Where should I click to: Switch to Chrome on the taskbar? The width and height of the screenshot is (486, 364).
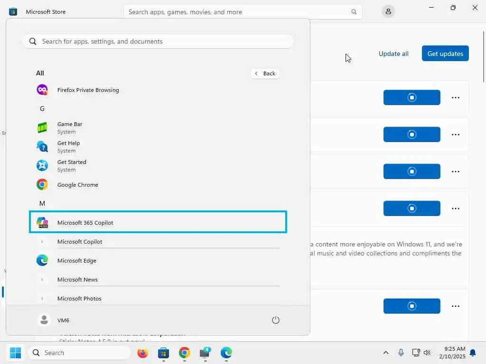pos(185,353)
